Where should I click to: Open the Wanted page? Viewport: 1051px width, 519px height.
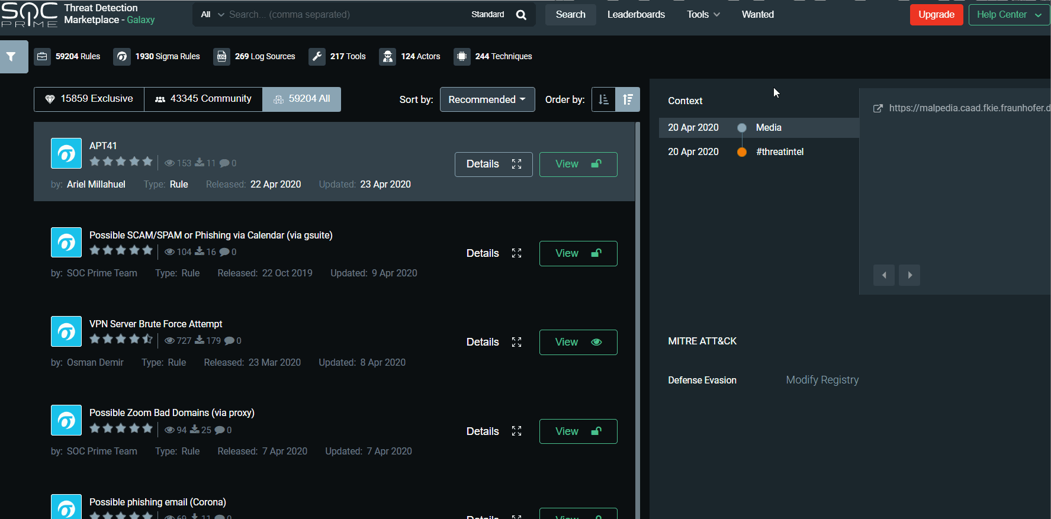(758, 15)
